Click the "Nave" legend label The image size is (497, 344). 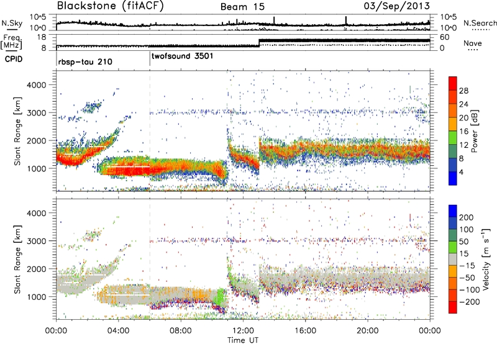click(473, 43)
